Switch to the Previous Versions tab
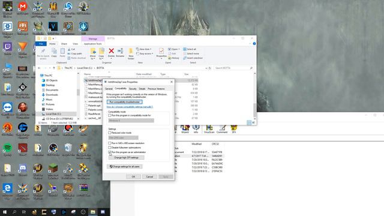384x216 pixels. point(156,89)
